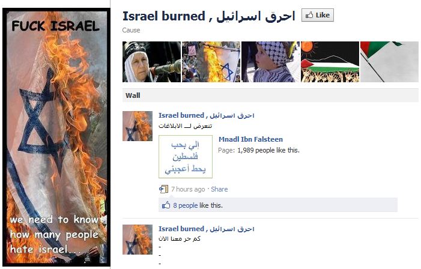Select the Wall tab
Screen dimensions: 421x269
tap(133, 95)
